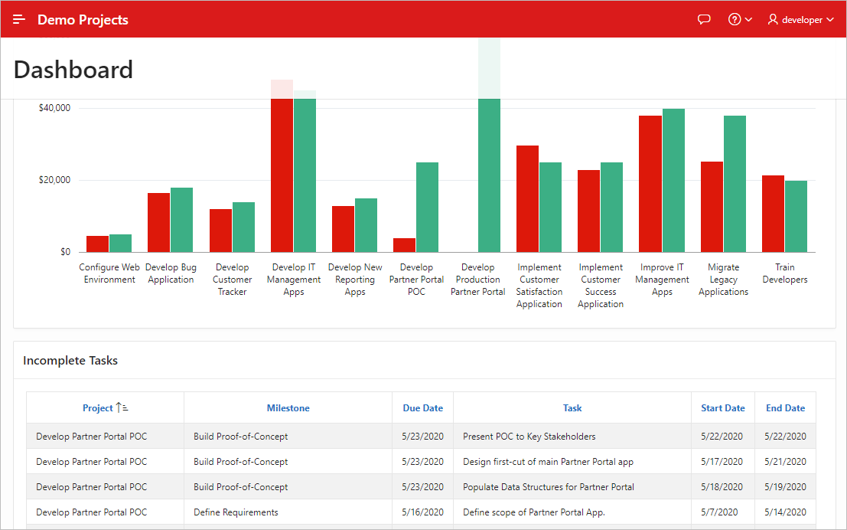The height and width of the screenshot is (530, 847).
Task: Open the Milestone column heading menu
Action: point(288,407)
